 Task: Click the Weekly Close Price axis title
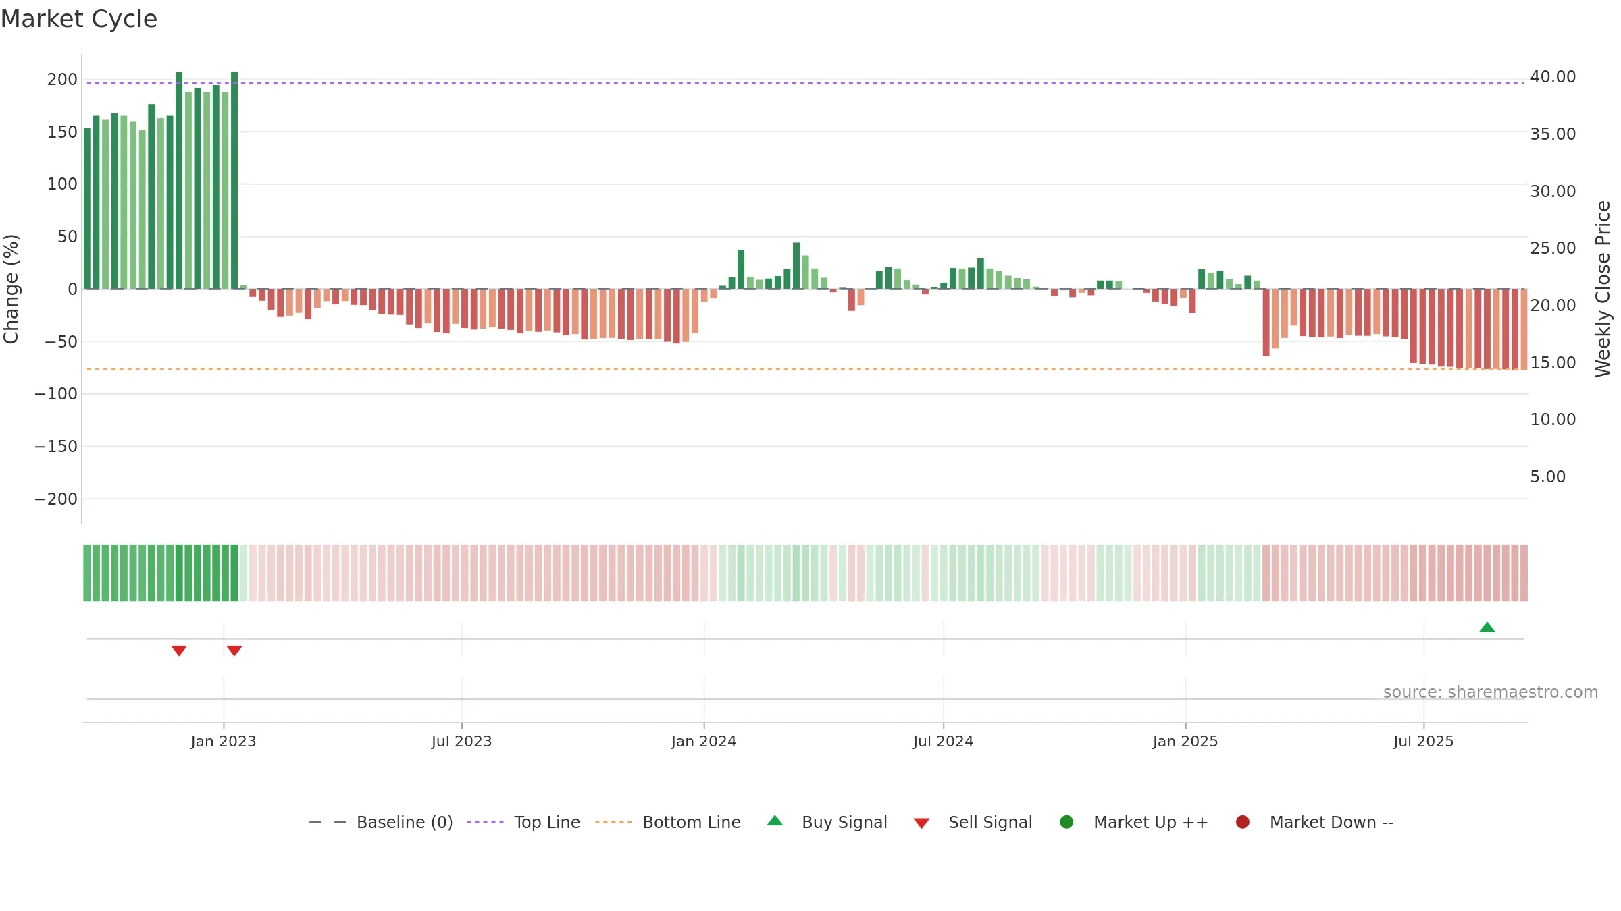(x=1603, y=289)
